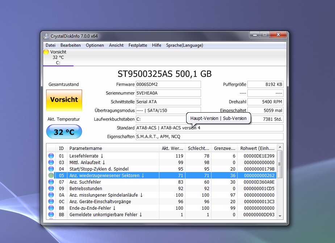Viewport: 335px width, 243px height.
Task: Click the Eingeschaltet value 5059 mal
Action: tap(265, 110)
